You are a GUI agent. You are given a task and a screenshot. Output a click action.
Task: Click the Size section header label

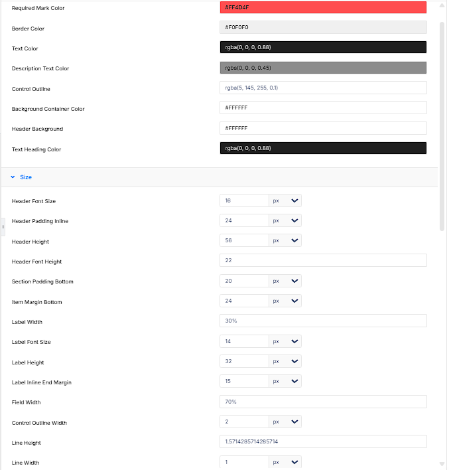pyautogui.click(x=26, y=177)
